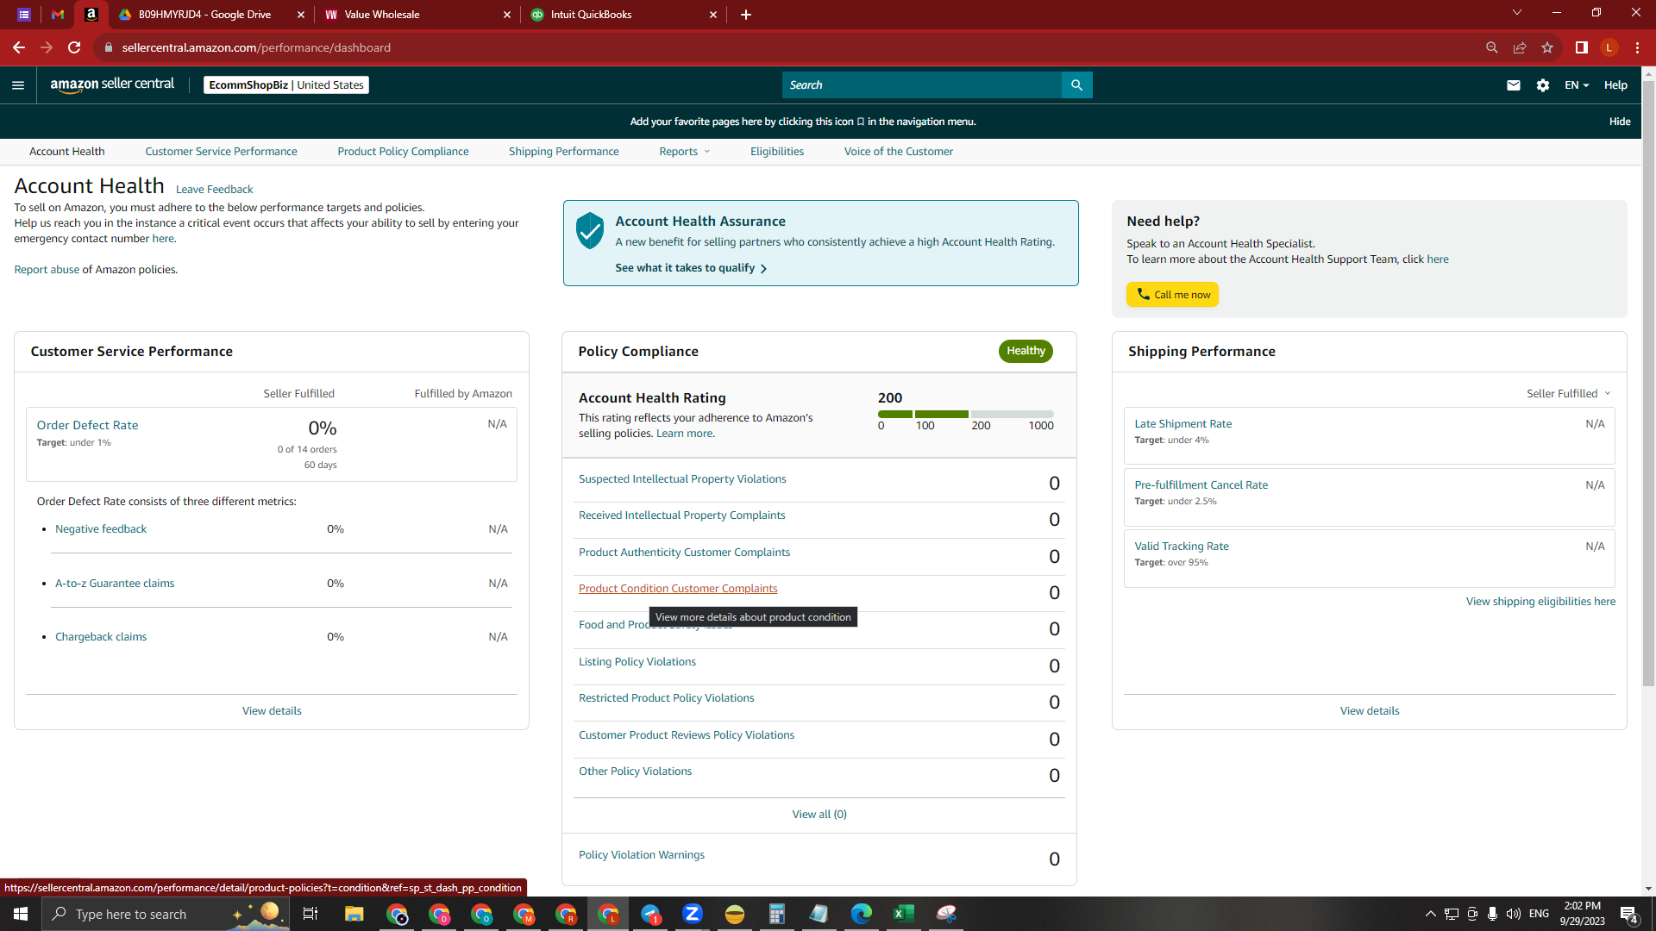Open Order Defect Rate details
Viewport: 1656px width, 931px height.
(x=87, y=425)
